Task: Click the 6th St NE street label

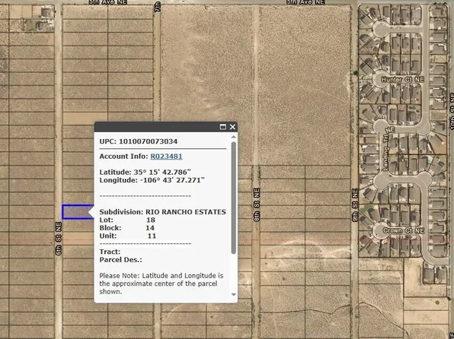Action: 59,239
